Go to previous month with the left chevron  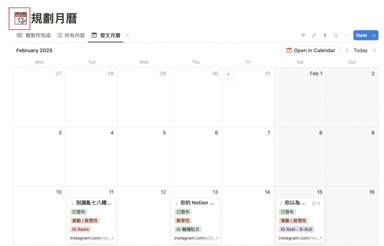click(x=347, y=50)
